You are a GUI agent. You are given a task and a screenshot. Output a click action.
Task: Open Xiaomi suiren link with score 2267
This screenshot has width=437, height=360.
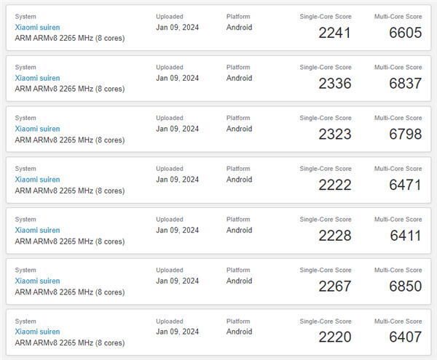pos(37,281)
